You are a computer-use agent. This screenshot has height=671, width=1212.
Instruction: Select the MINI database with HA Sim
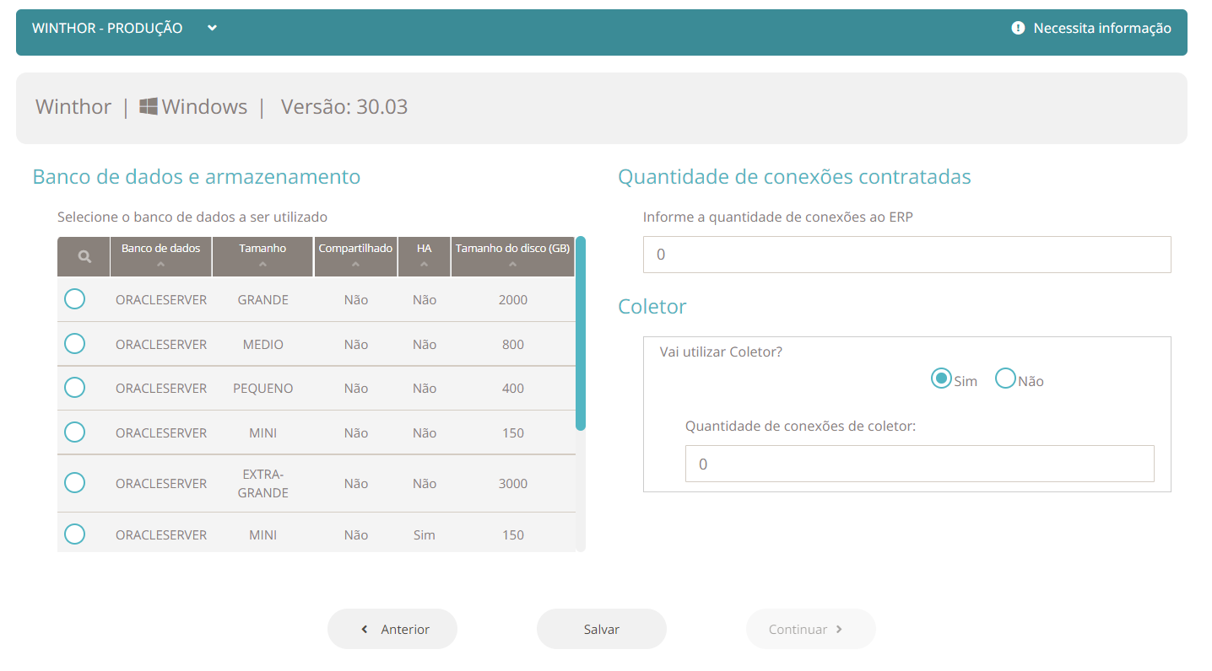pos(75,534)
